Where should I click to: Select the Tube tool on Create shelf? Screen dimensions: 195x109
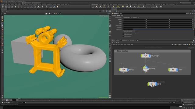(9, 7)
